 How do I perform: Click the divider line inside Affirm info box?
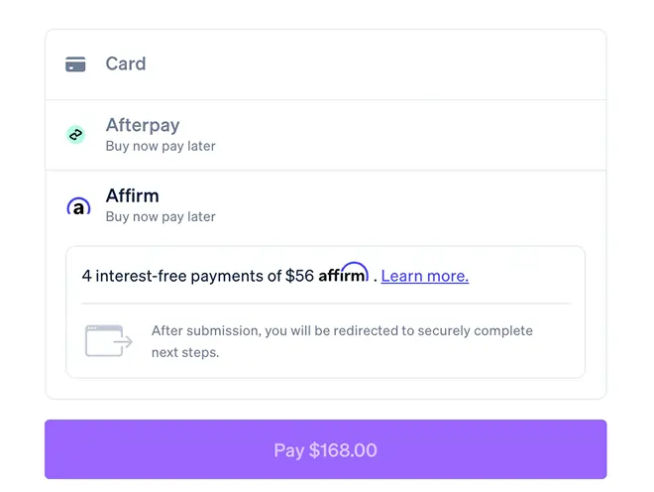coord(325,303)
